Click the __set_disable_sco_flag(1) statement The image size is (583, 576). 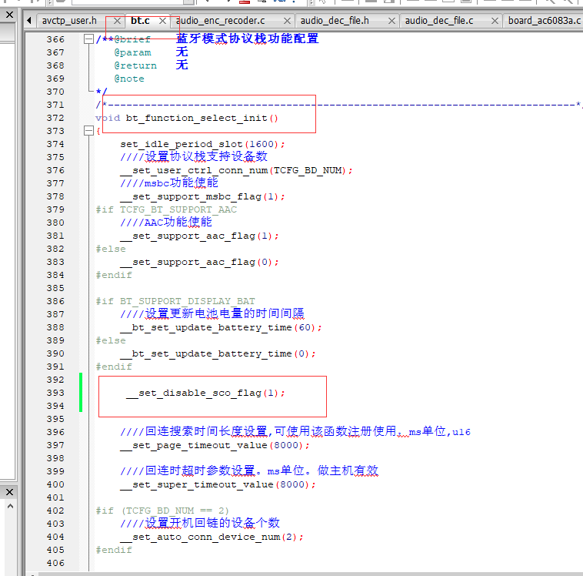tap(205, 393)
